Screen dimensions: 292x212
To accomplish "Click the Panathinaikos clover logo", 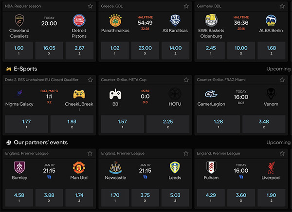I will pyautogui.click(x=115, y=20).
